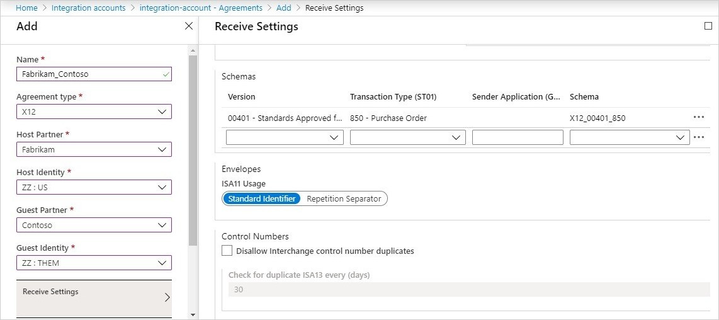719x320 pixels.
Task: Open the Guest Identity dropdown
Action: coord(94,263)
